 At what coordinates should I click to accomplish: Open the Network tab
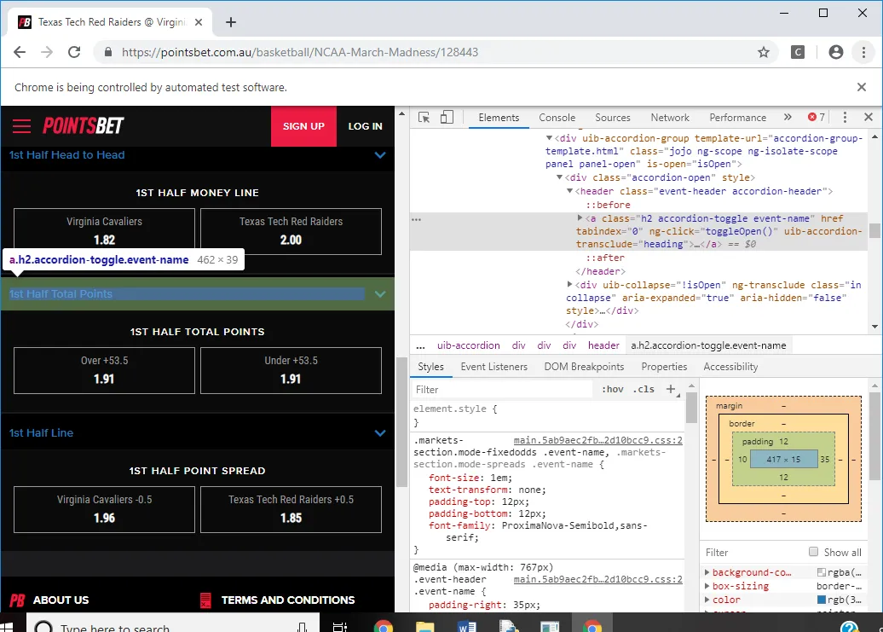[670, 117]
